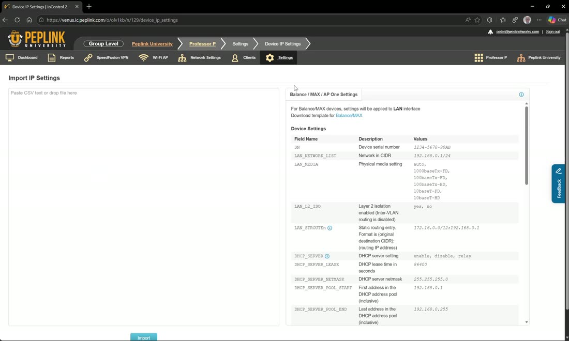The image size is (569, 341).
Task: Click the Import button
Action: pyautogui.click(x=144, y=337)
